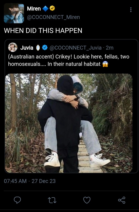This screenshot has width=139, height=212.
Task: Open the quoted tweet text about Australian accent
Action: (69, 60)
